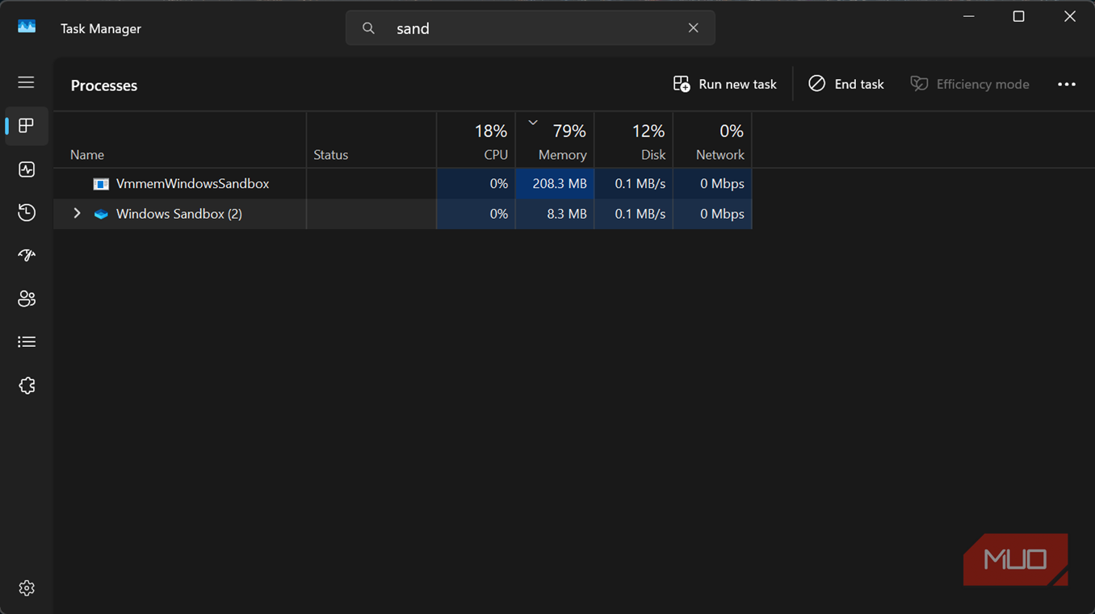Clear the search text with X
The height and width of the screenshot is (614, 1095).
pyautogui.click(x=693, y=27)
